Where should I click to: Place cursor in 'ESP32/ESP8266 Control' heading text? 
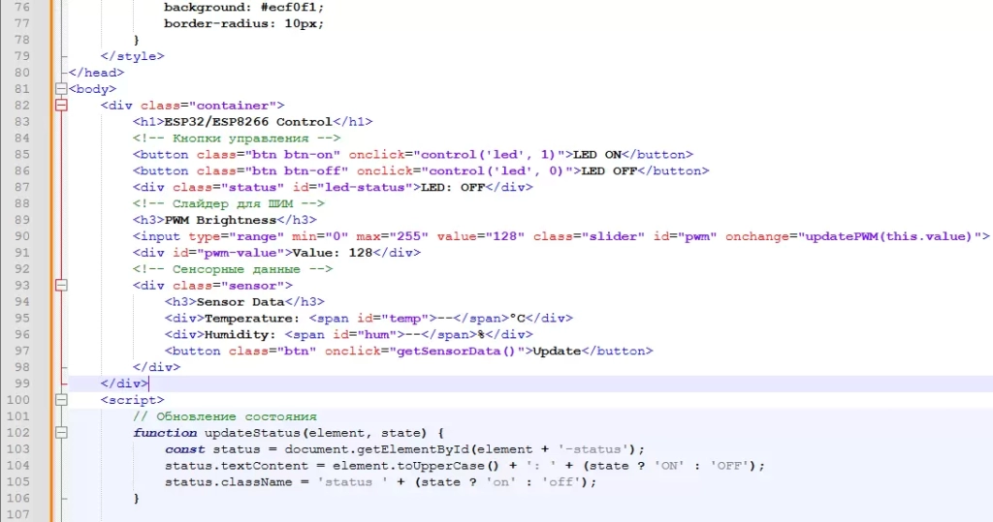click(247, 121)
